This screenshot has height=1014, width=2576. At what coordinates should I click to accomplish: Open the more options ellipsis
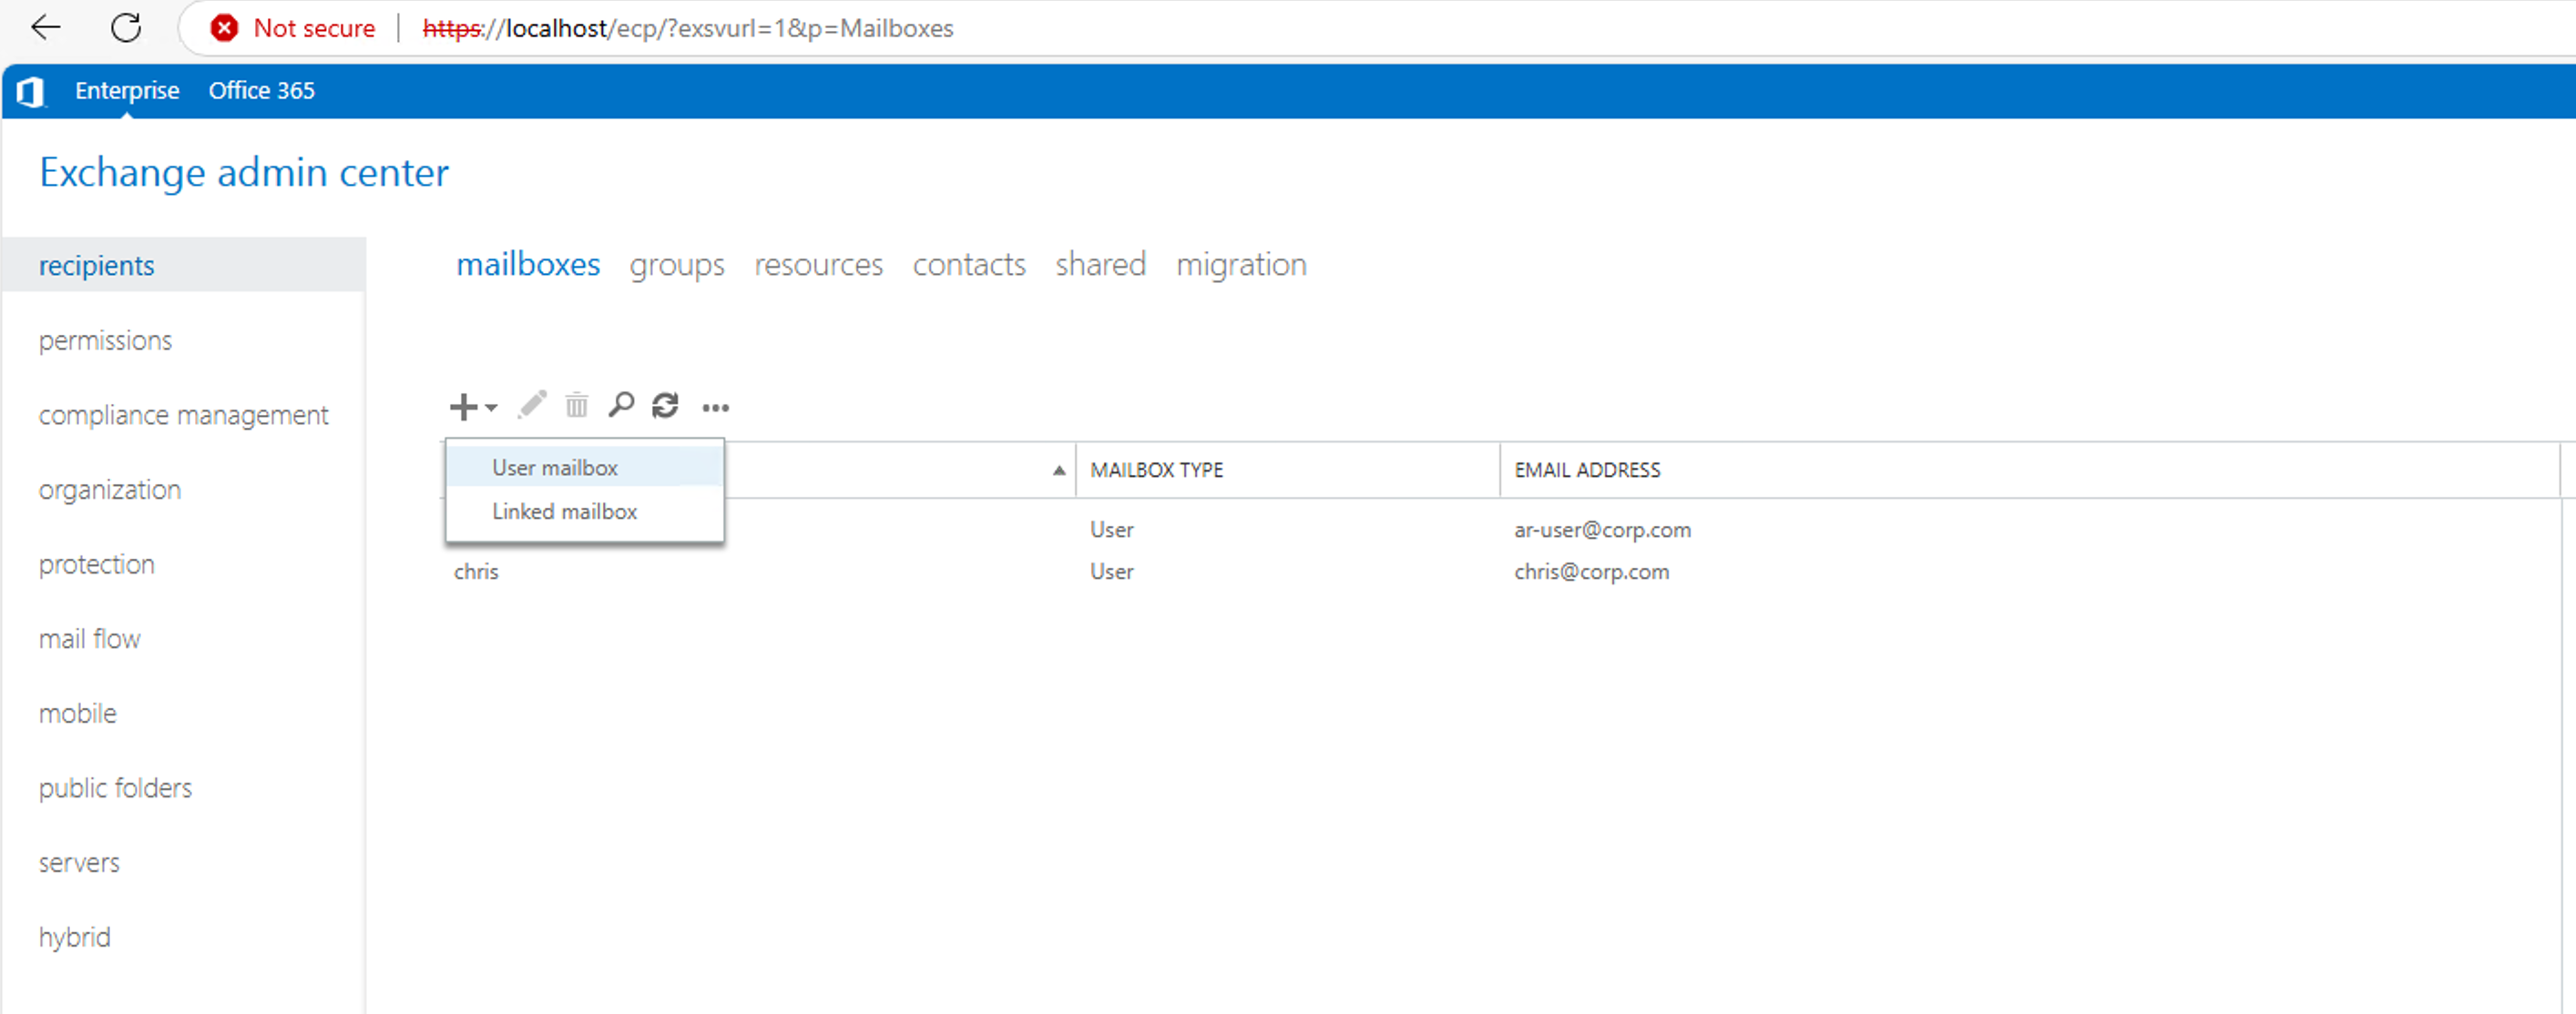716,408
